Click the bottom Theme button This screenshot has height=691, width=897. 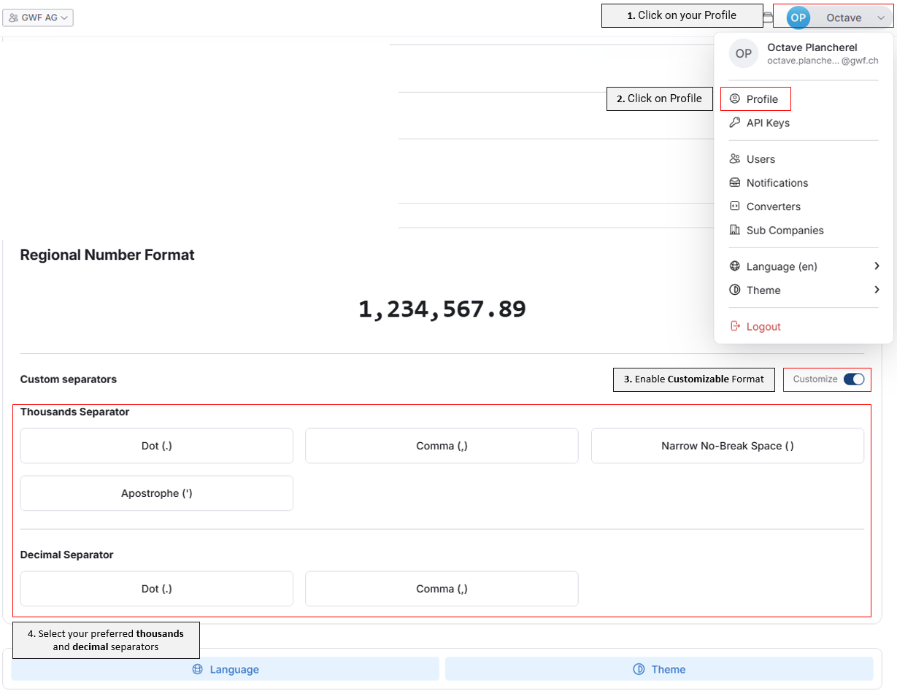click(x=659, y=669)
